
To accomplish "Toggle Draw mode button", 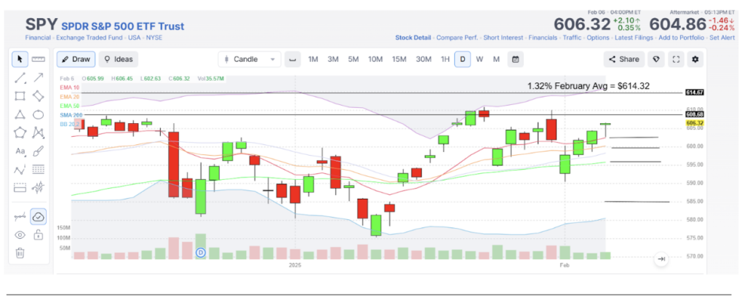I will 76,60.
